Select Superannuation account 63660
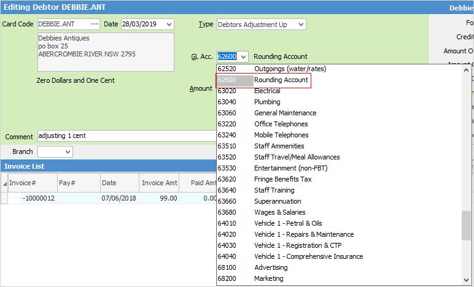Viewport: 474px width, 287px height. pos(278,201)
